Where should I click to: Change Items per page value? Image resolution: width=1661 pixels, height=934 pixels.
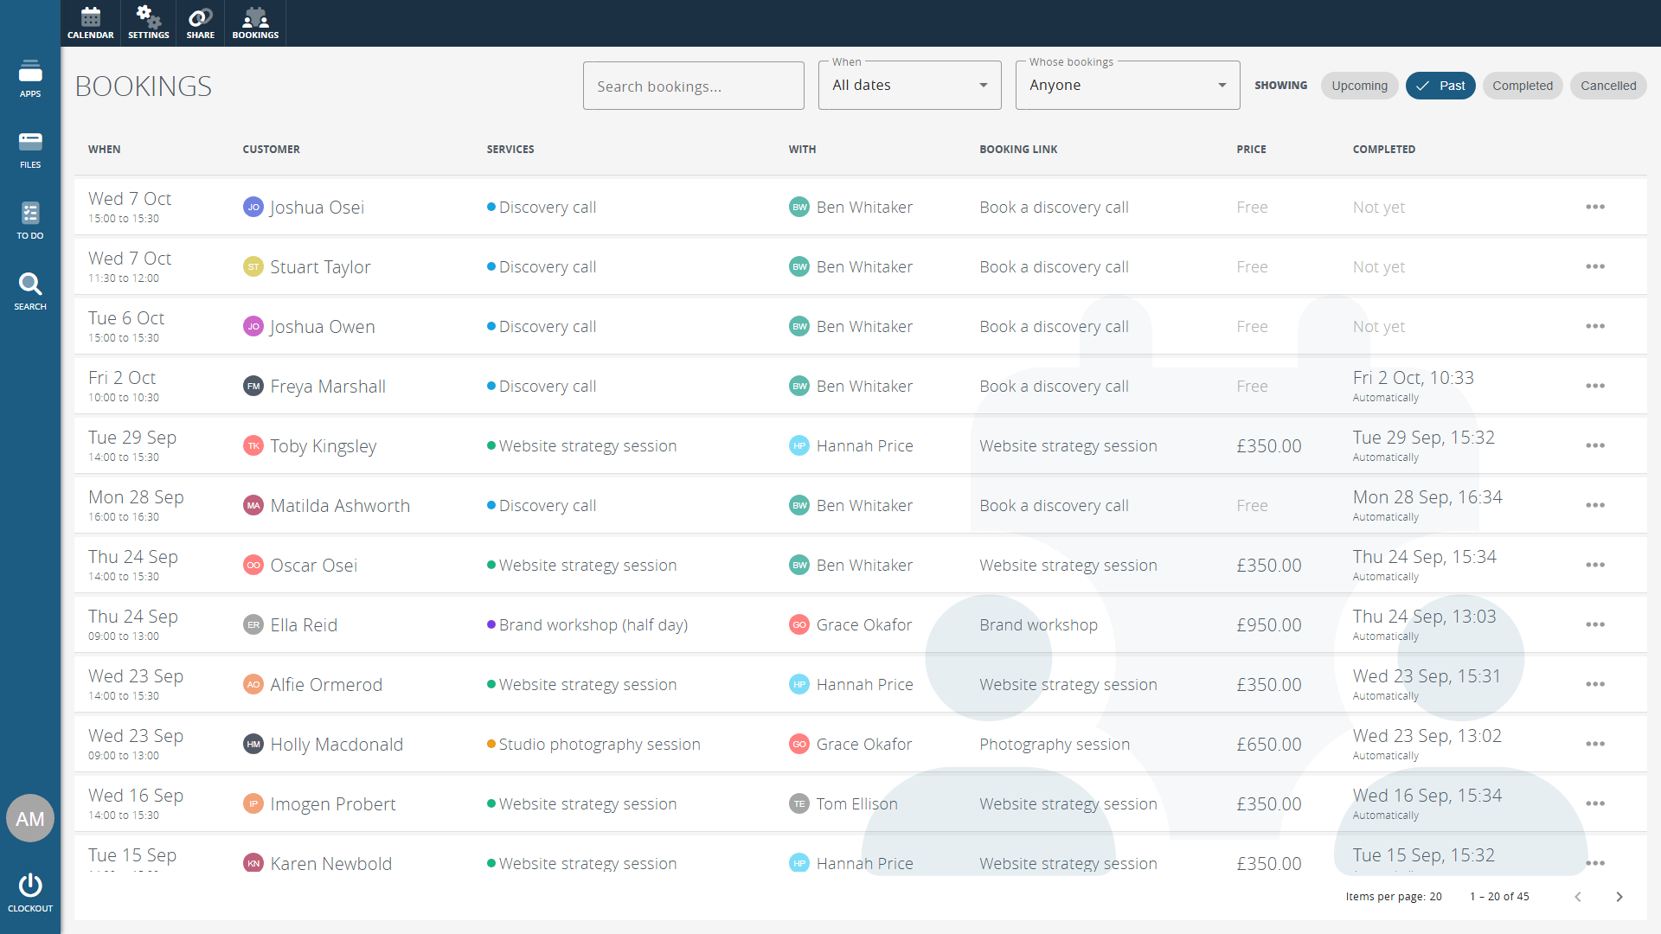1435,896
